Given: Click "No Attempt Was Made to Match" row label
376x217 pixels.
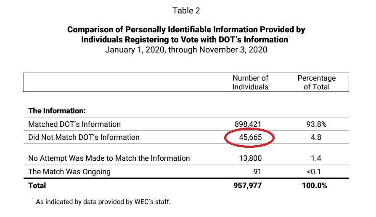Looking at the screenshot, I should click(109, 159).
